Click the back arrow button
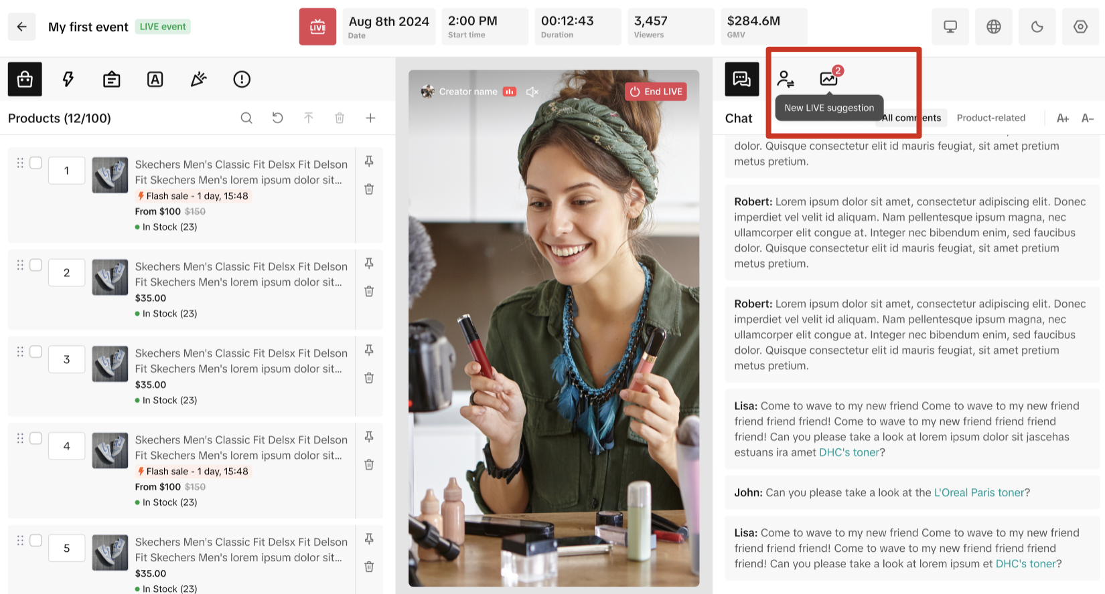The width and height of the screenshot is (1105, 594). (x=22, y=27)
